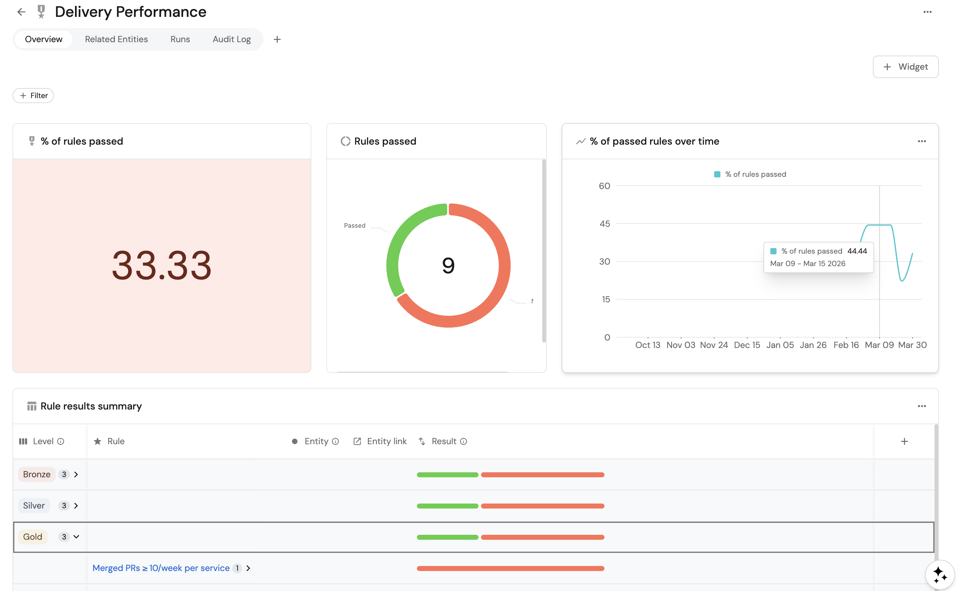The height and width of the screenshot is (591, 957).
Task: Click the Rules passed widget scrollbar
Action: (x=544, y=250)
